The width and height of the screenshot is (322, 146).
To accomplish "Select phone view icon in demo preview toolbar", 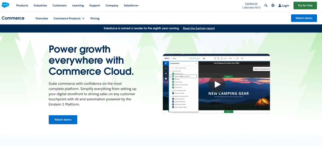I will (222, 59).
